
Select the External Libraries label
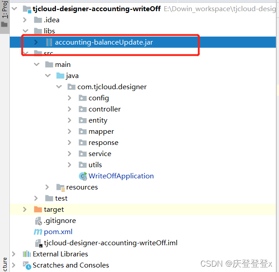[60, 254]
